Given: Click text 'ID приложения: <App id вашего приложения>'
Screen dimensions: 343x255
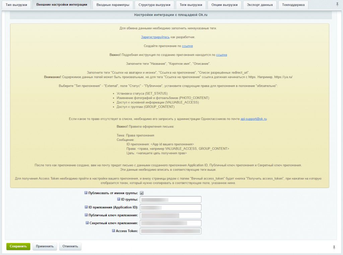Looking at the screenshot, I should pyautogui.click(x=160, y=144).
